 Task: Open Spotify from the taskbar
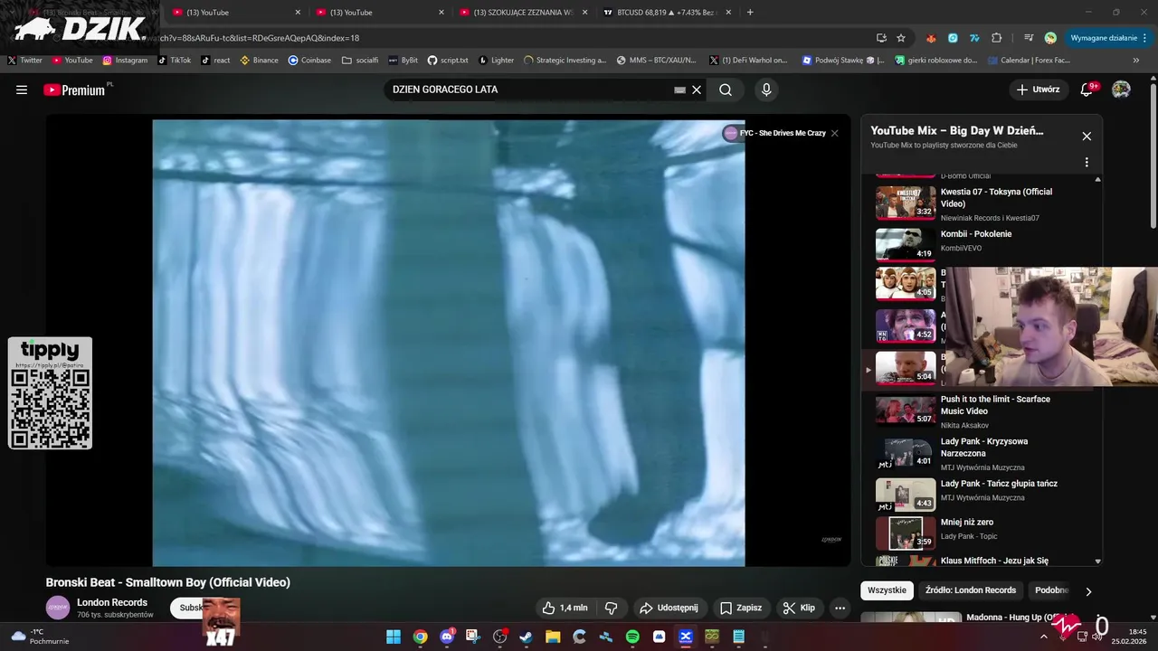(632, 637)
